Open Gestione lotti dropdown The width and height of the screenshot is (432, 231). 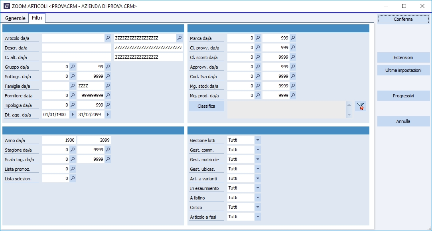pyautogui.click(x=258, y=140)
